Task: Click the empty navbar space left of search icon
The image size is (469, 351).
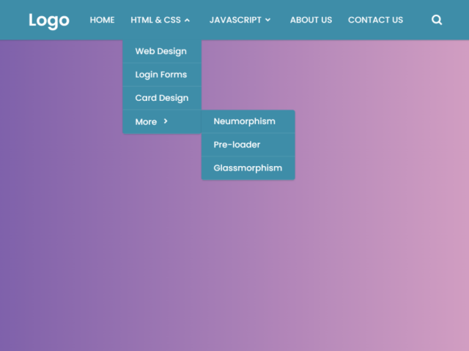Action: tap(418, 20)
